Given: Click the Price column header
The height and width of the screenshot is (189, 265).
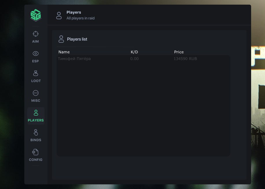Looking at the screenshot, I should [179, 52].
